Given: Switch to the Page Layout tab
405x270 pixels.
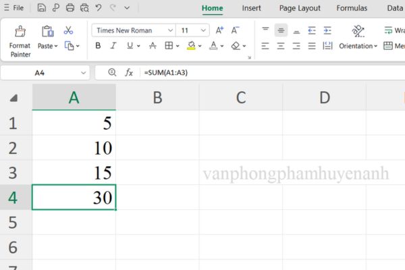Looking at the screenshot, I should click(x=300, y=8).
